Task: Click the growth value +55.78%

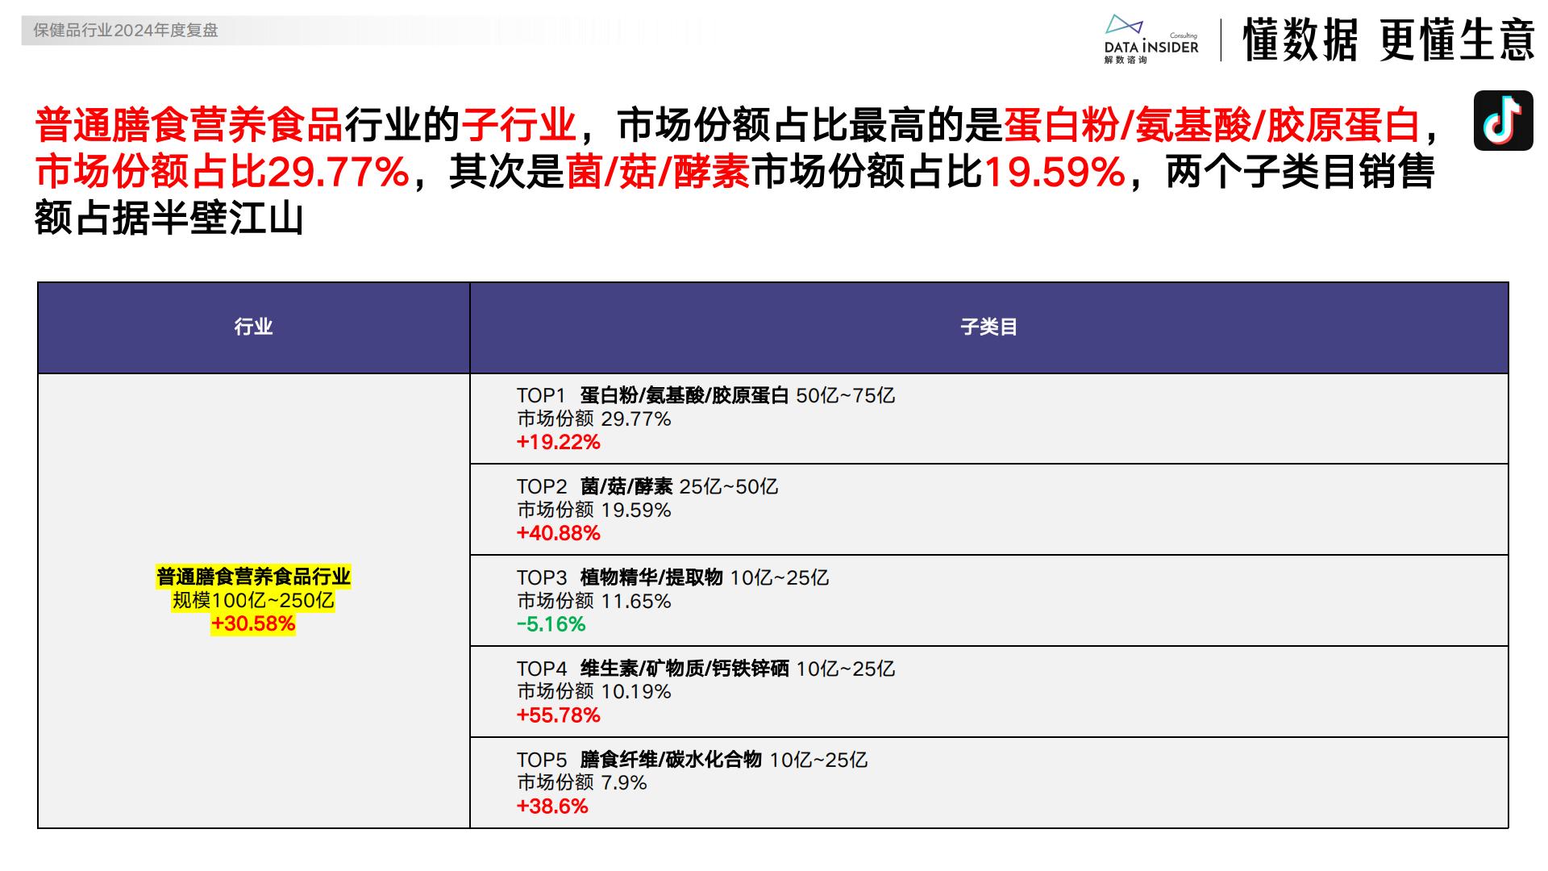Action: coord(559,715)
